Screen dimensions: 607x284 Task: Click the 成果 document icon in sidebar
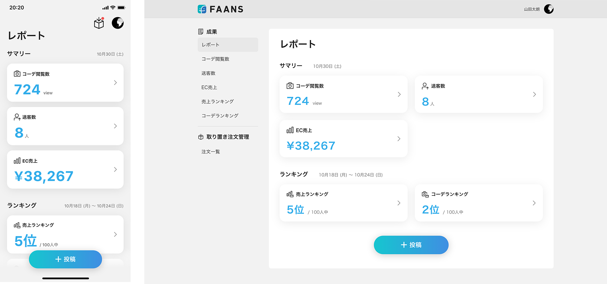pos(201,32)
